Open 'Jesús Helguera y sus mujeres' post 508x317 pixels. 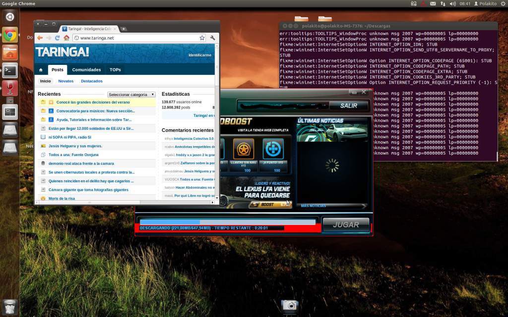[75, 146]
